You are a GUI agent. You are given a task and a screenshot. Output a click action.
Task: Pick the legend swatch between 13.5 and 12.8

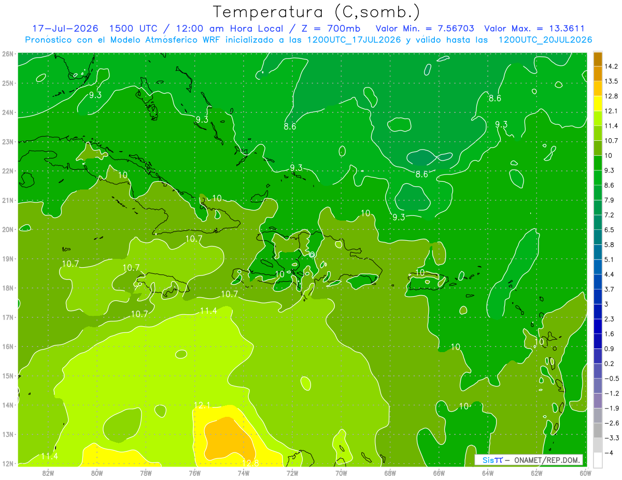coord(598,89)
